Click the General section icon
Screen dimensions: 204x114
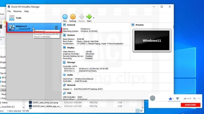64,25
